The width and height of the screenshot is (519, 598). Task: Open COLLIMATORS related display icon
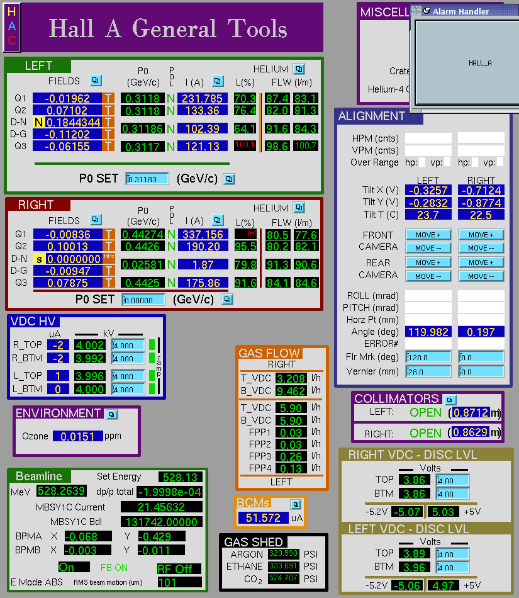450,400
